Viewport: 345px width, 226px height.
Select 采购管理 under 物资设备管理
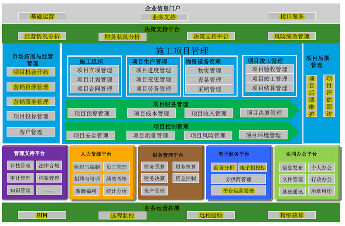209,89
